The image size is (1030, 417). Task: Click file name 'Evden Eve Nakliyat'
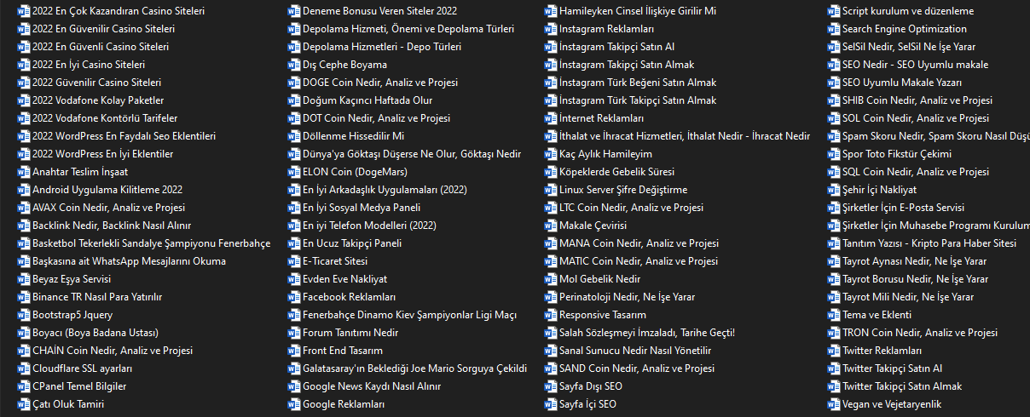coord(344,279)
